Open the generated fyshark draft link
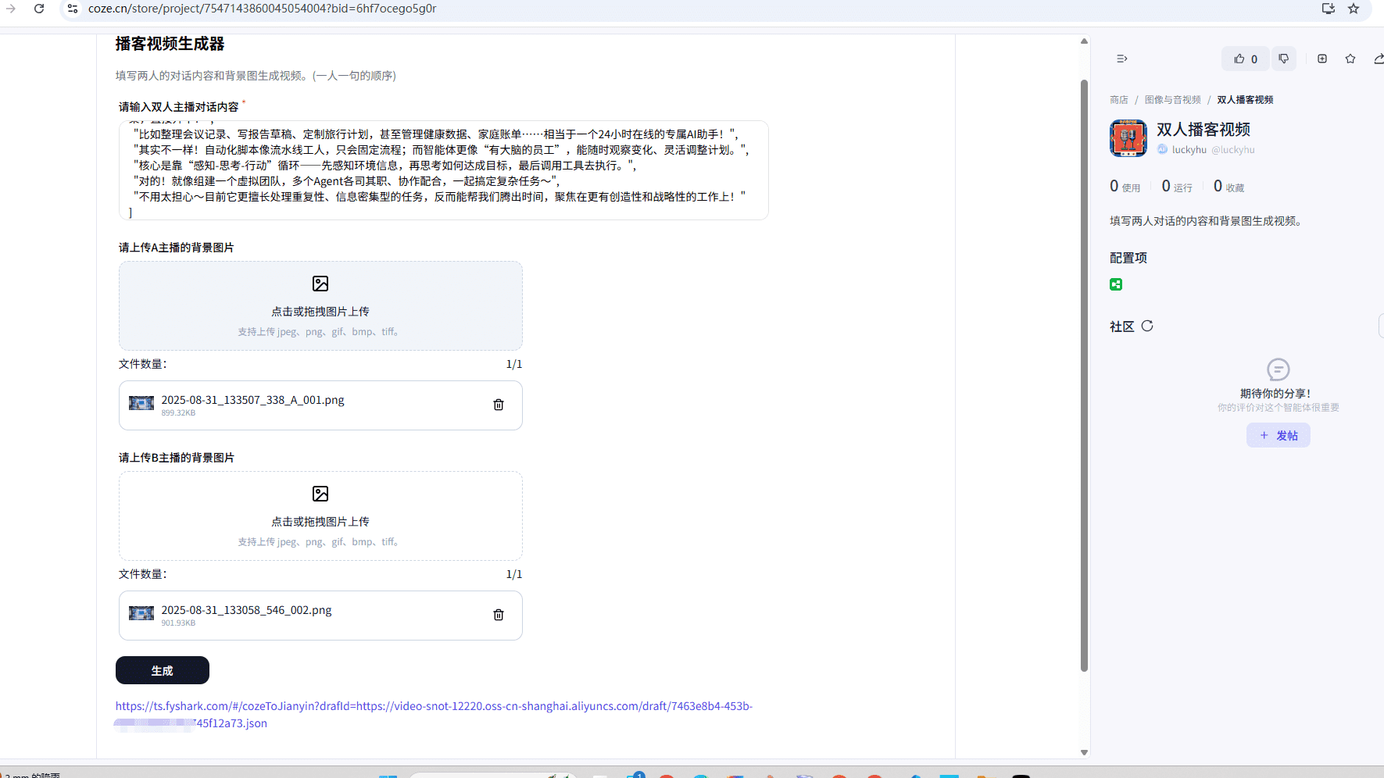 (x=433, y=706)
